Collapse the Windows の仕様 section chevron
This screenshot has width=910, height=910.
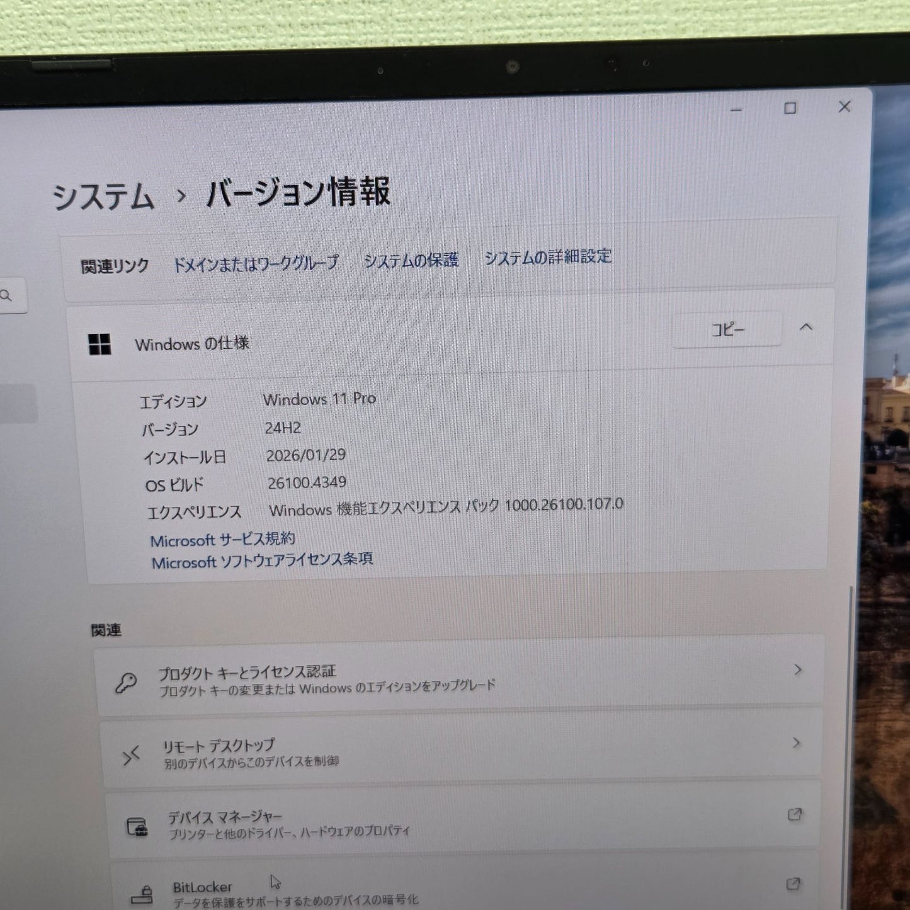[x=806, y=327]
